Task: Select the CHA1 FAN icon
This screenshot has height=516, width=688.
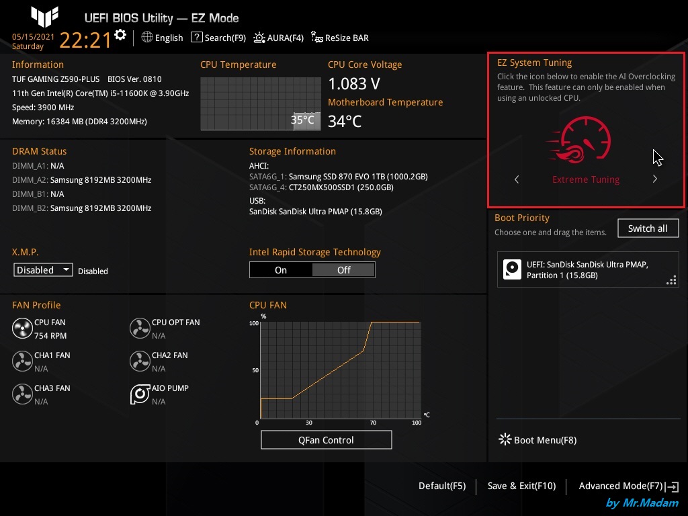Action: pyautogui.click(x=22, y=361)
